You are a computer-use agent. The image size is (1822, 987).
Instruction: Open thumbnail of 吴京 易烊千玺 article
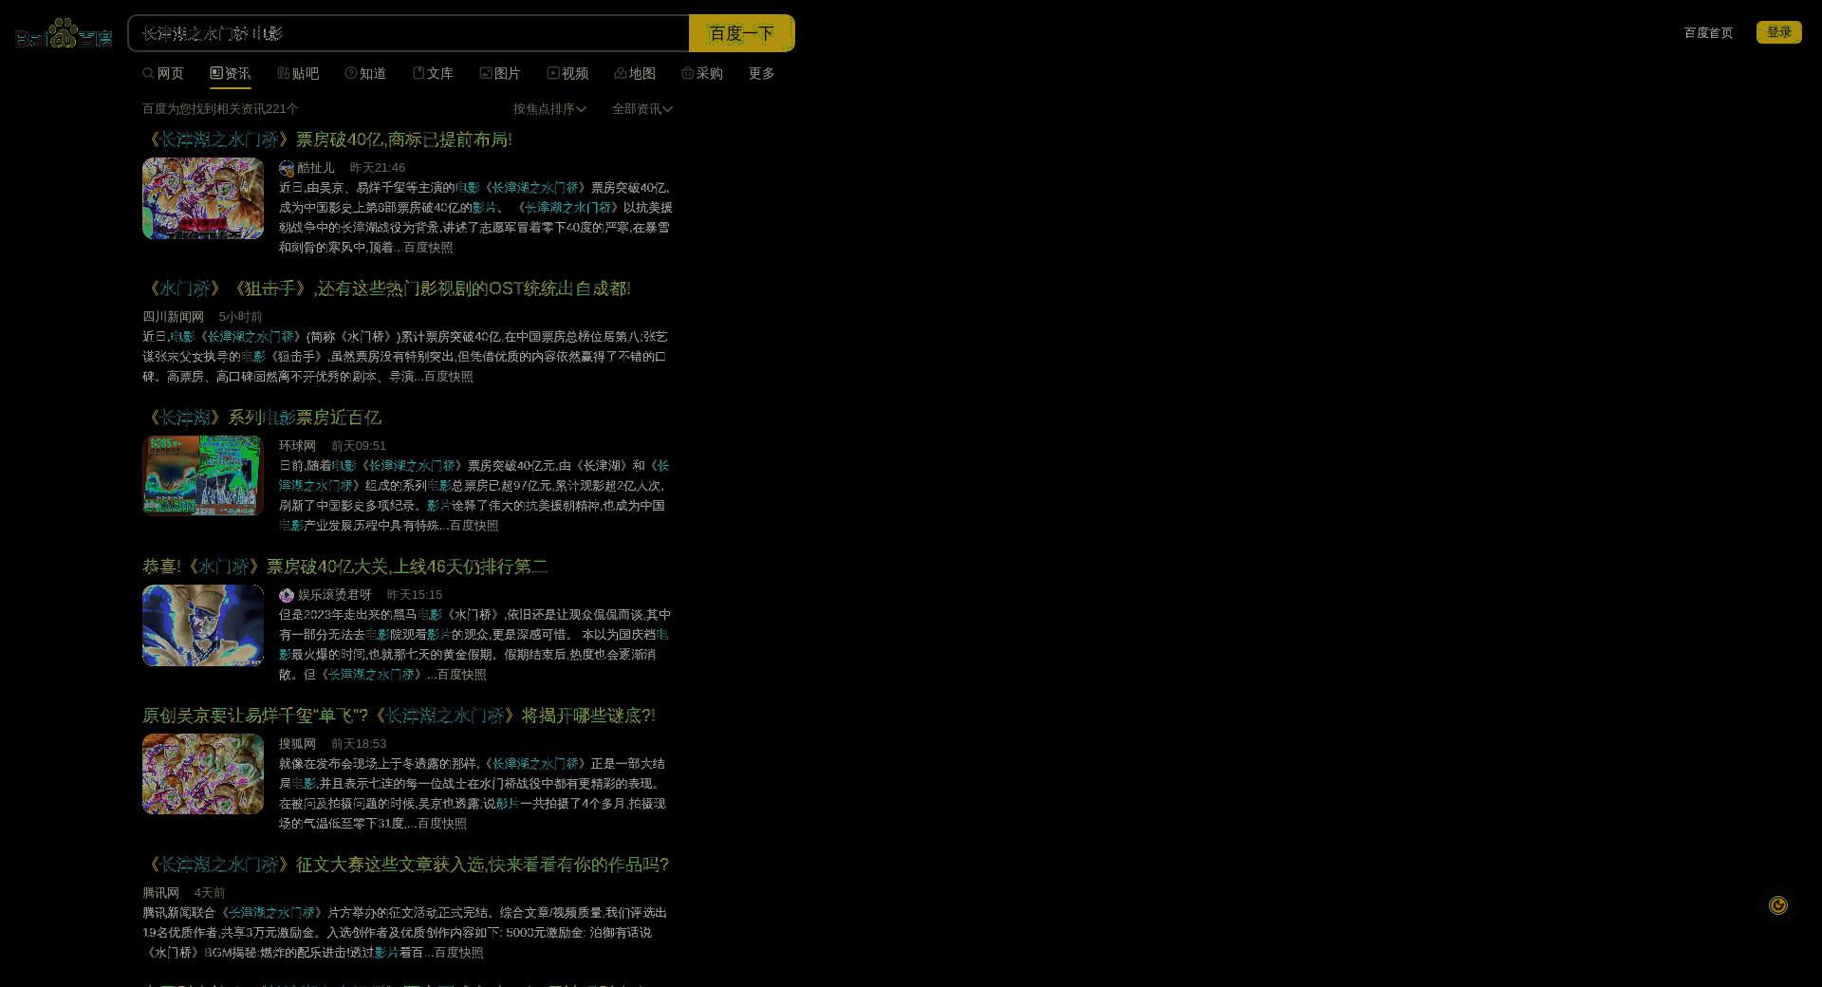(203, 774)
